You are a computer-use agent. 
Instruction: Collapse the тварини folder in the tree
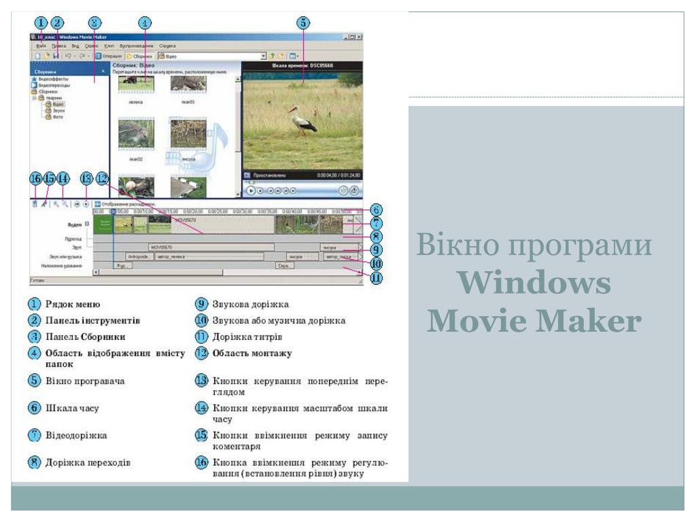34,98
